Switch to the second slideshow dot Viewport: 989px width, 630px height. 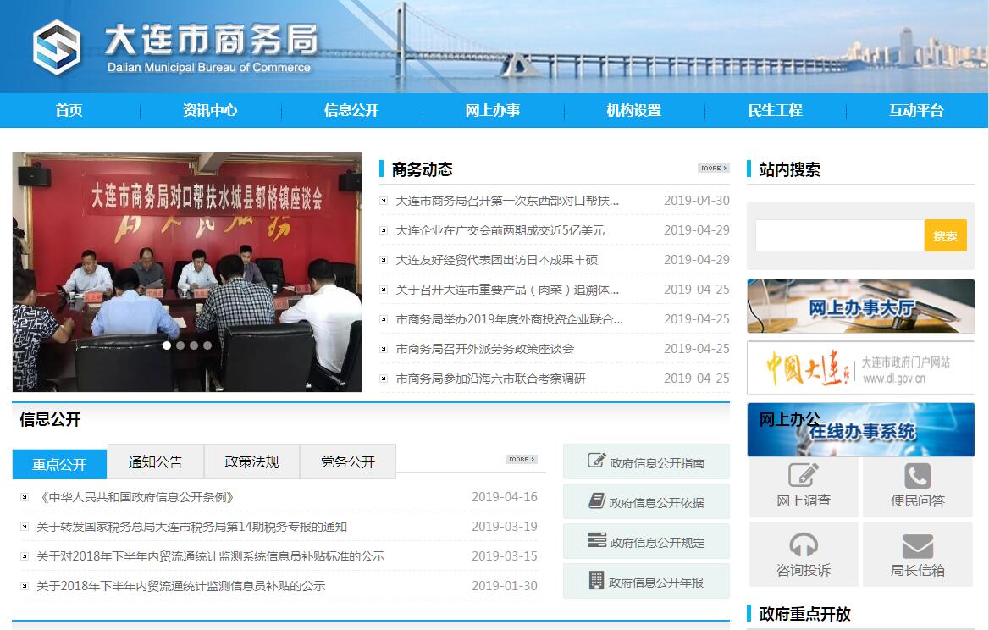click(x=180, y=345)
